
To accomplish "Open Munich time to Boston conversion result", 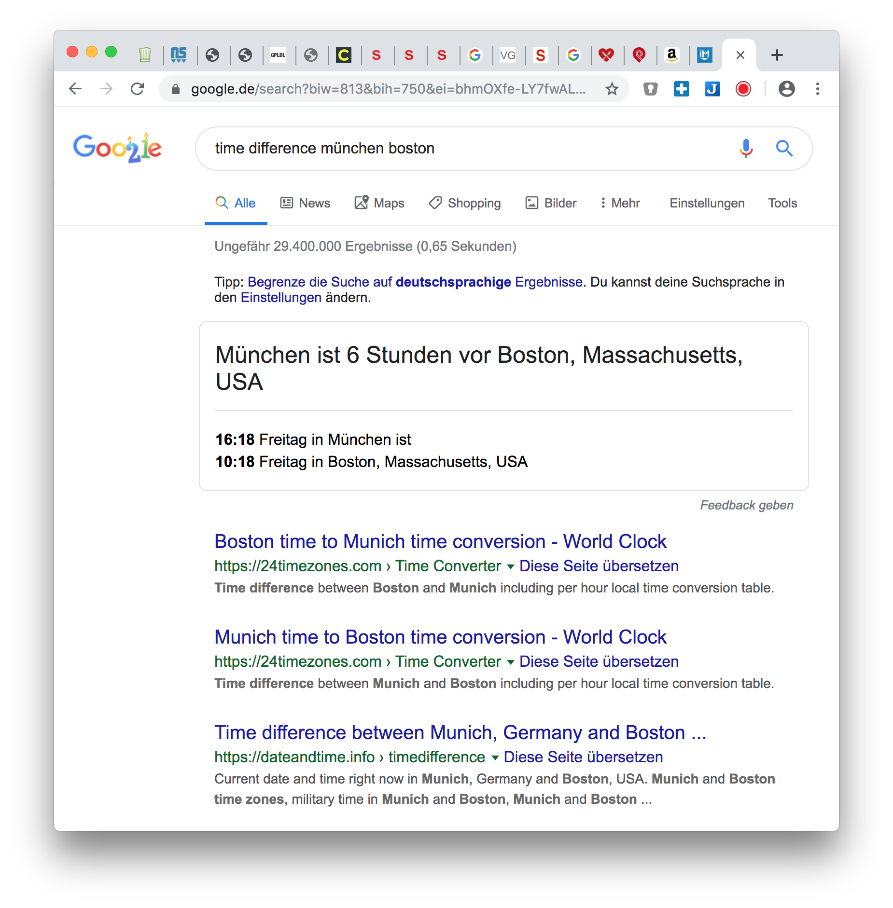I will (x=440, y=637).
